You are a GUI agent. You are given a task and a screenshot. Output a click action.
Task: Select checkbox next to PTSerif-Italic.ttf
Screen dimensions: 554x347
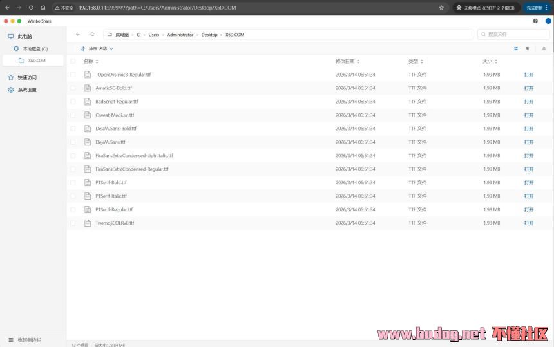point(73,196)
